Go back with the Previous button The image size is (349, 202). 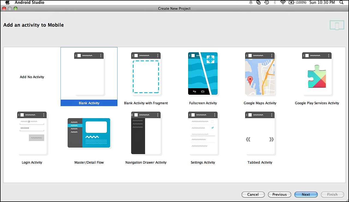coord(279,194)
